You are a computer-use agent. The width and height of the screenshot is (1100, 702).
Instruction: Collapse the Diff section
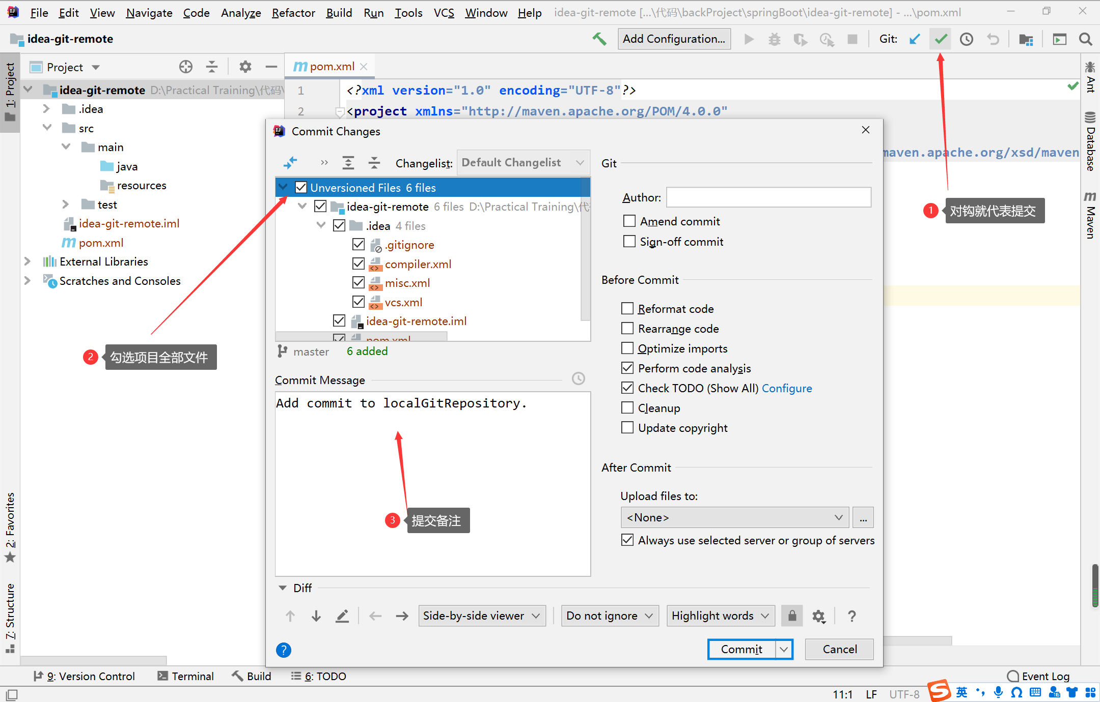283,588
